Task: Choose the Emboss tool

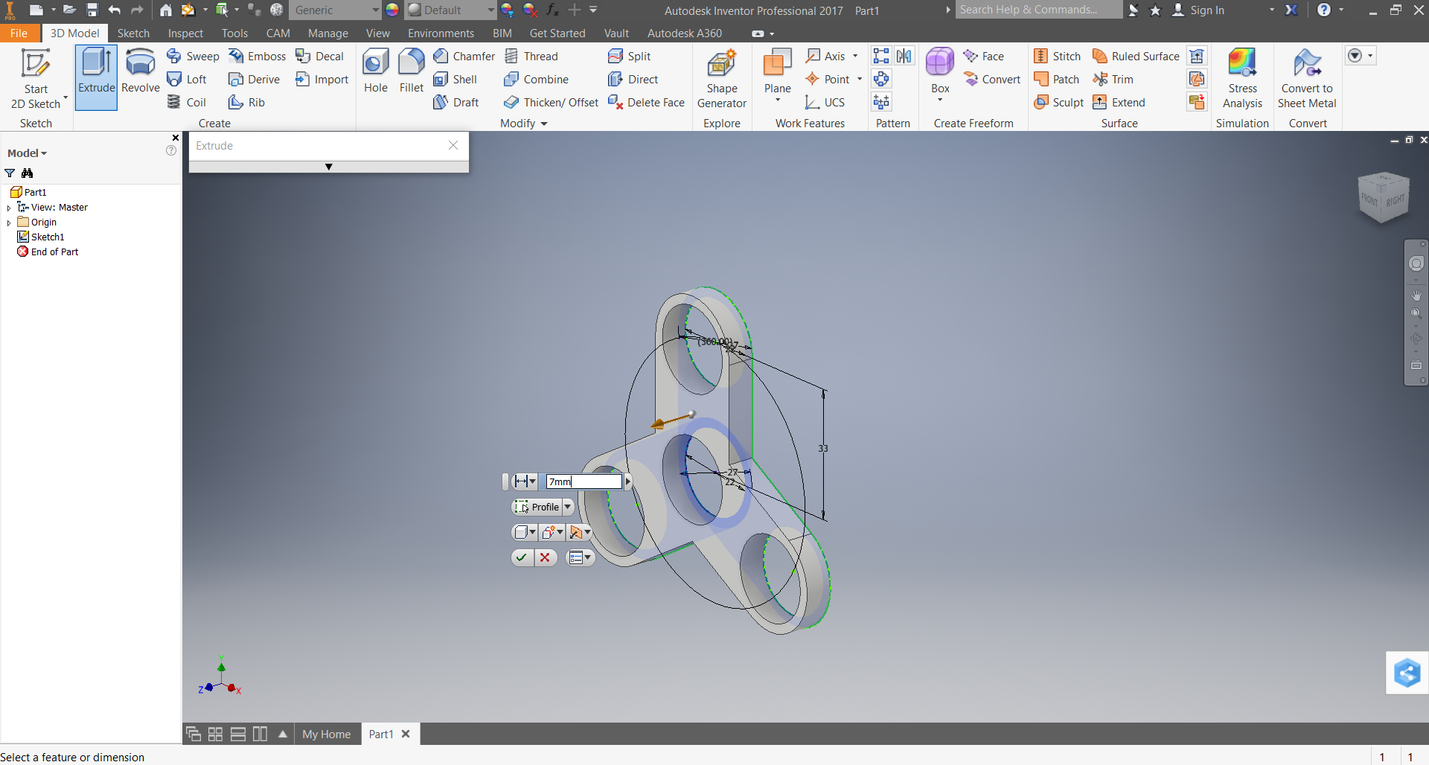Action: click(257, 57)
